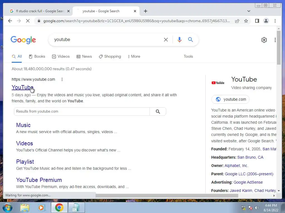The width and height of the screenshot is (285, 213).
Task: Open the Google AdSense link
Action: 248,182
